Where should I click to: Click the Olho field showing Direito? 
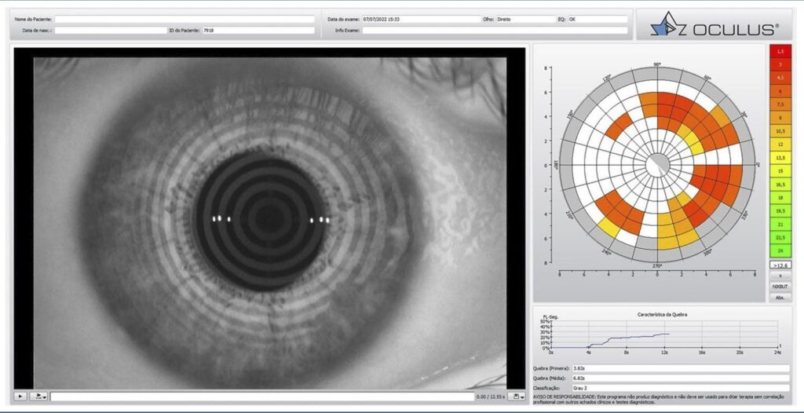[524, 19]
